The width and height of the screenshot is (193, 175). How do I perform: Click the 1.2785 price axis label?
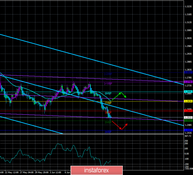tap(188, 78)
